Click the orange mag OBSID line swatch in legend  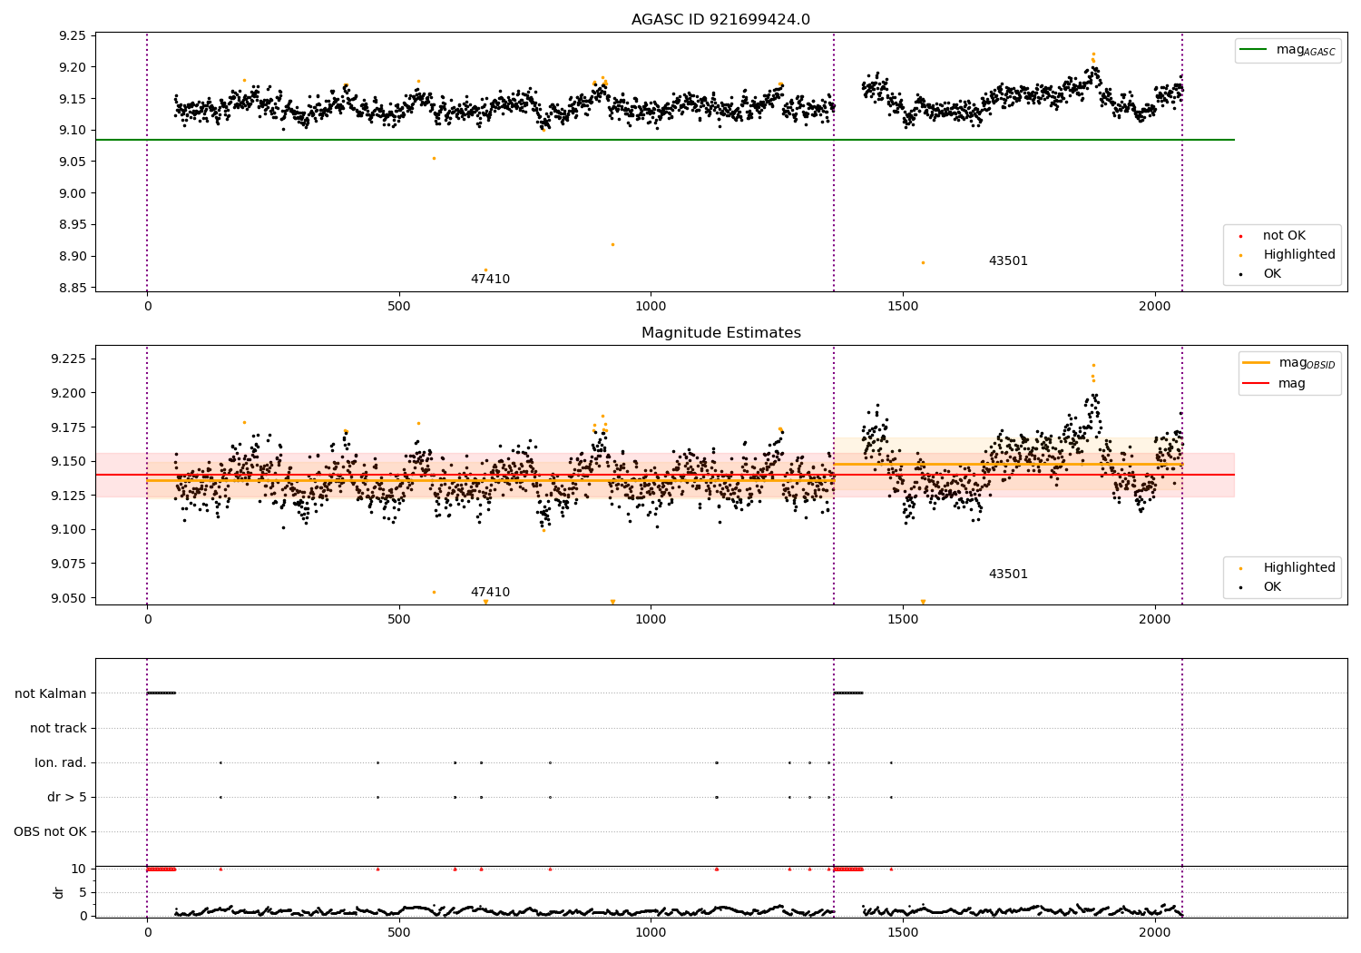pyautogui.click(x=1257, y=363)
